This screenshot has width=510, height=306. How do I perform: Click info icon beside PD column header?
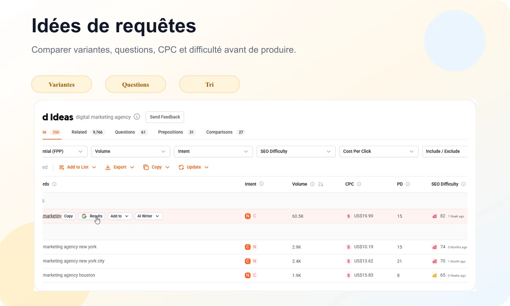(x=408, y=184)
